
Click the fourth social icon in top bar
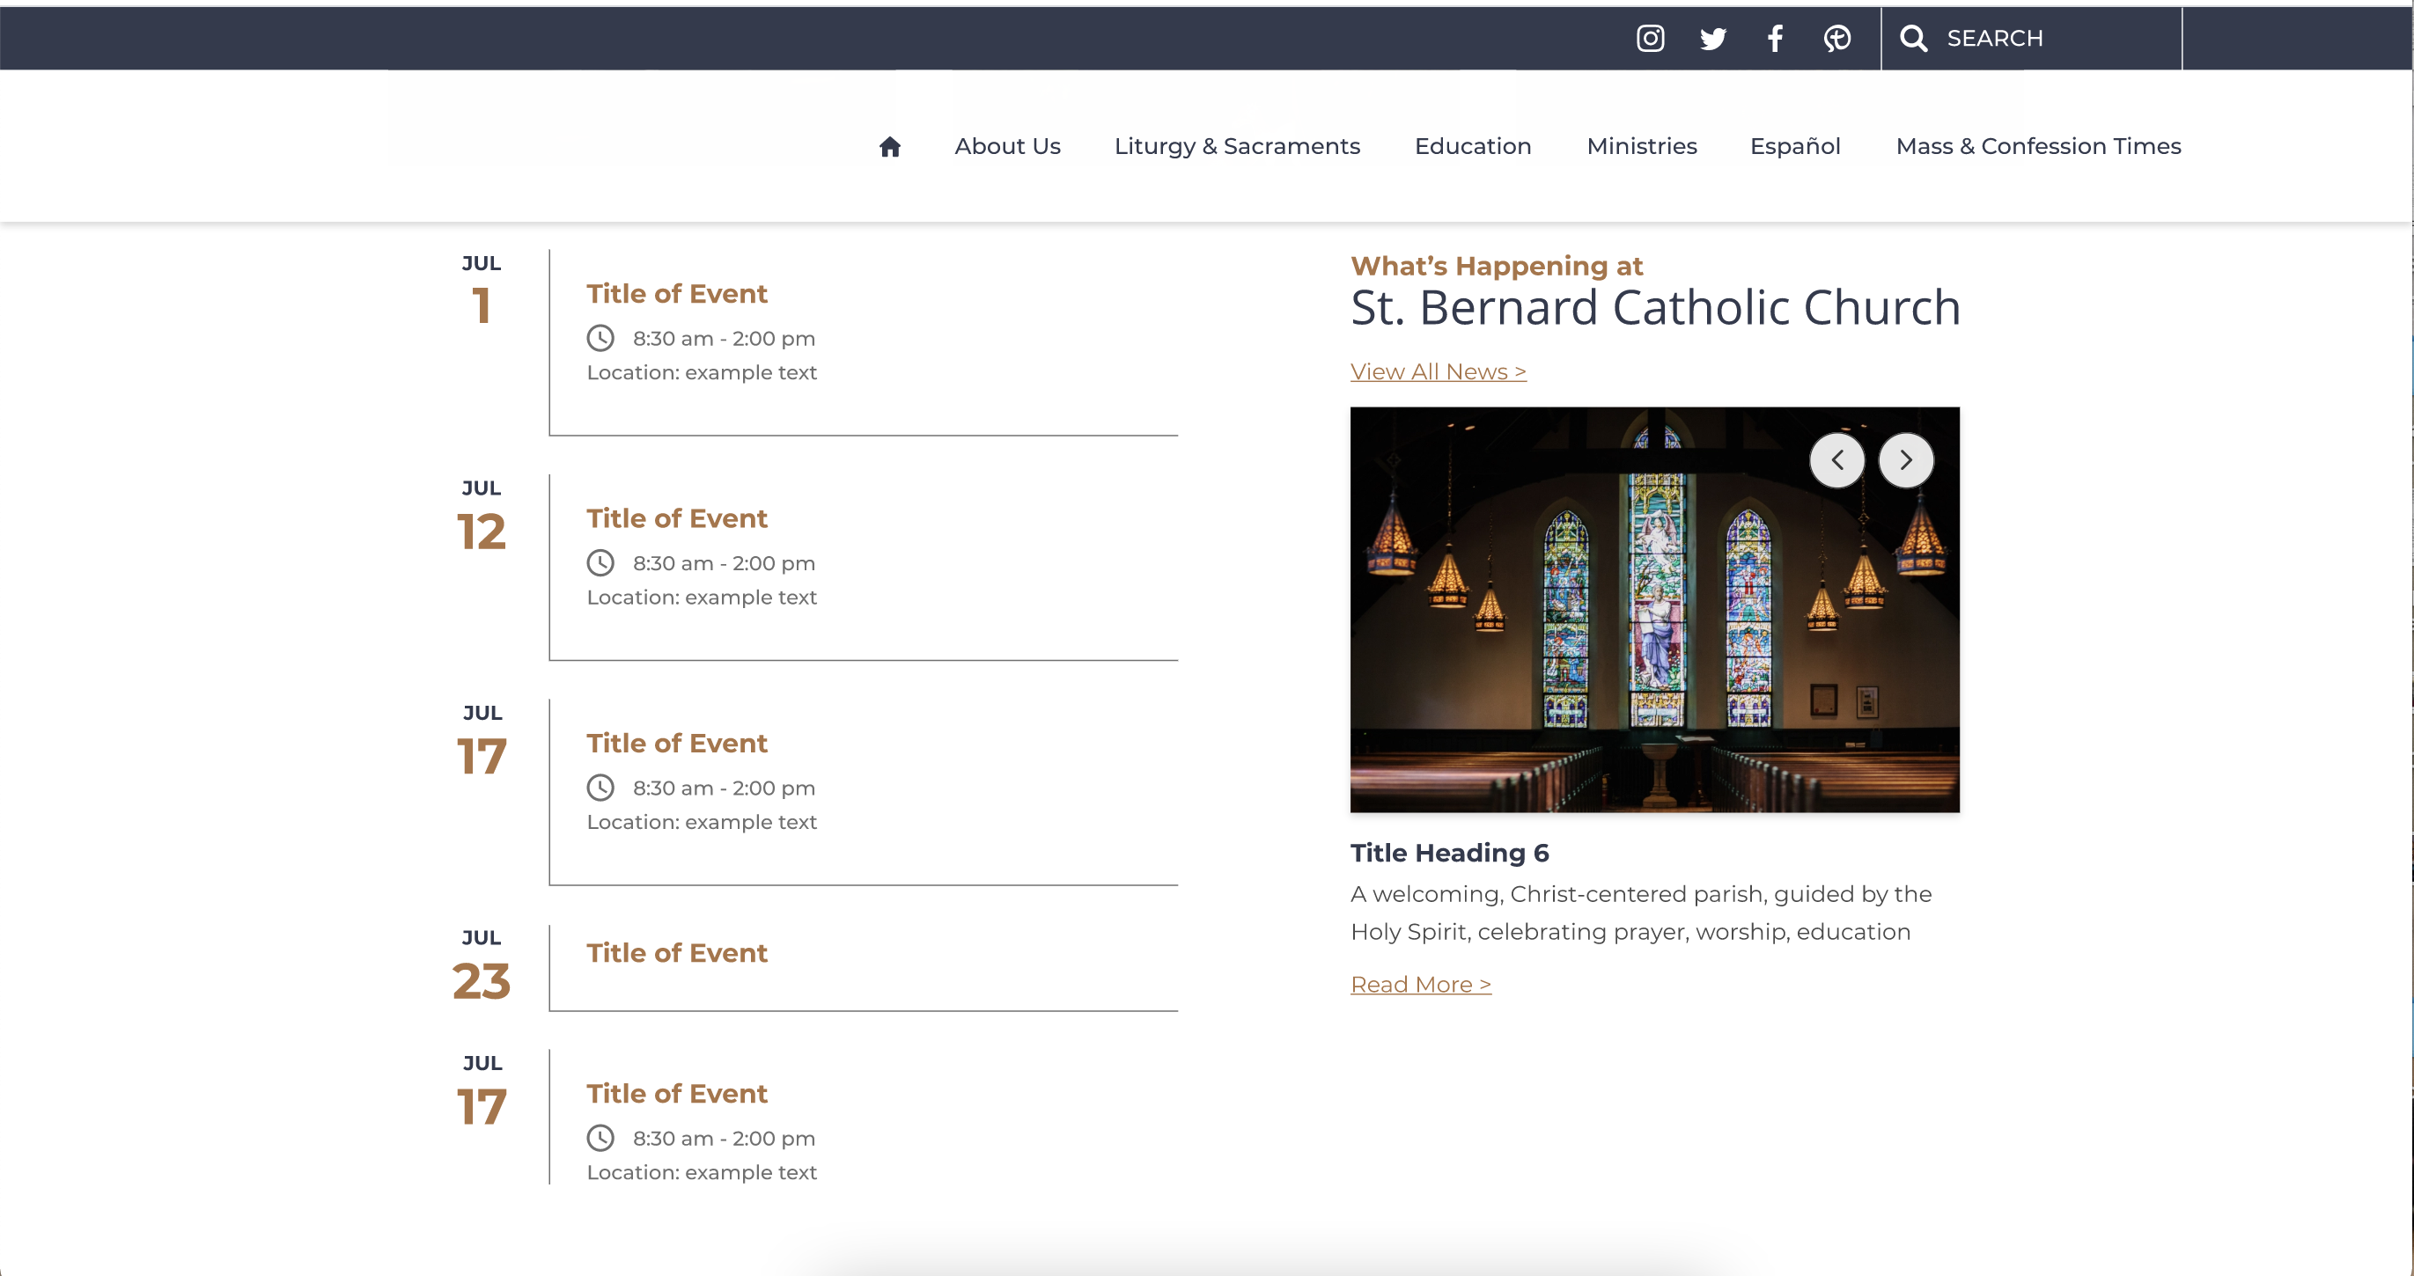click(1836, 39)
